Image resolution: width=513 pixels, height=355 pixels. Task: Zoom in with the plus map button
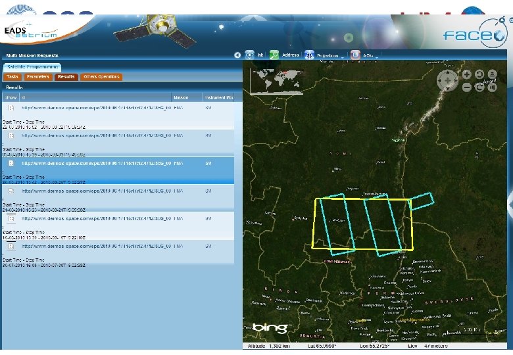tap(466, 74)
